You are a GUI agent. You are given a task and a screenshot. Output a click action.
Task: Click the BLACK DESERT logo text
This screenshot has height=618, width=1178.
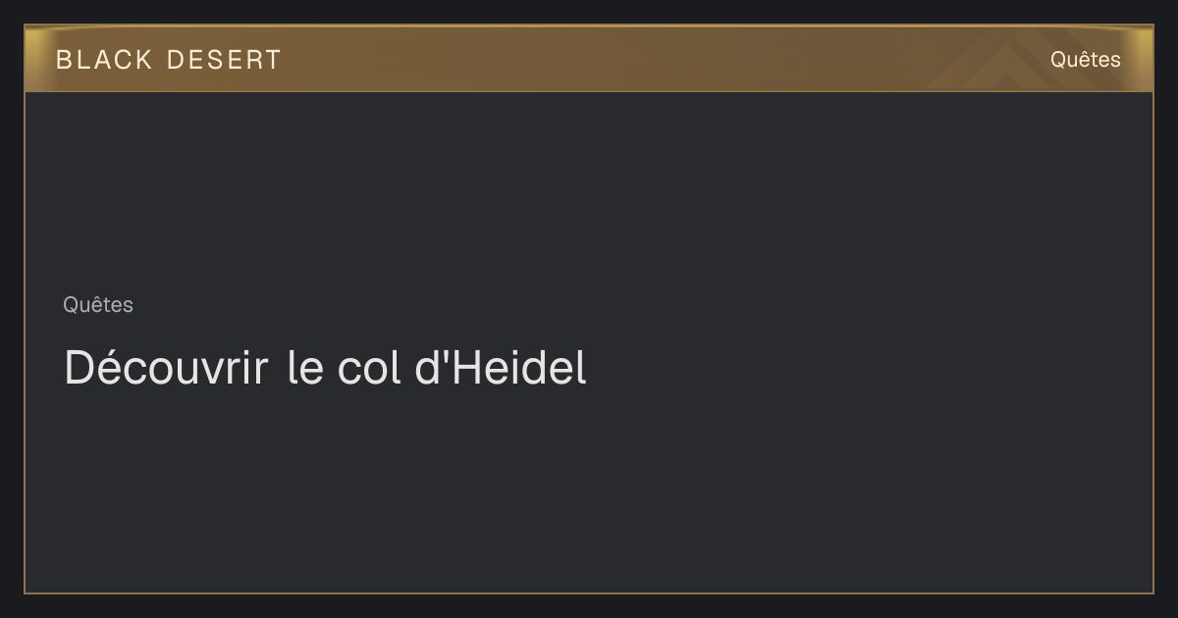pyautogui.click(x=169, y=60)
